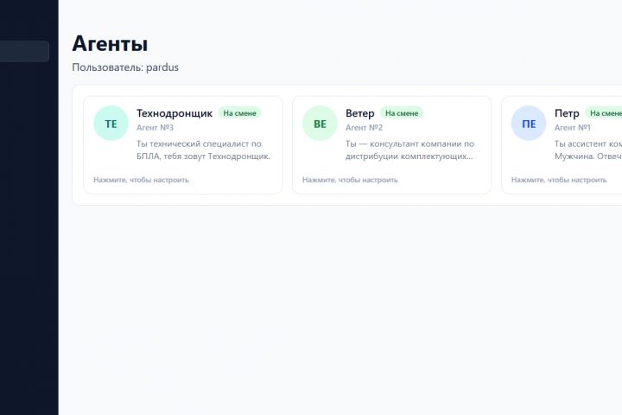The height and width of the screenshot is (415, 622).
Task: Click the ВЕ avatar of Ветер
Action: pos(320,123)
